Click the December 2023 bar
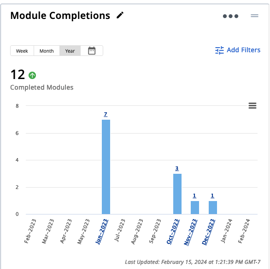The image size is (270, 269). pyautogui.click(x=213, y=208)
